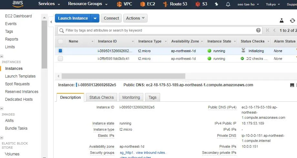Image resolution: width=297 pixels, height=158 pixels.
Task: Open the Services dropdown menu
Action: (x=49, y=4)
